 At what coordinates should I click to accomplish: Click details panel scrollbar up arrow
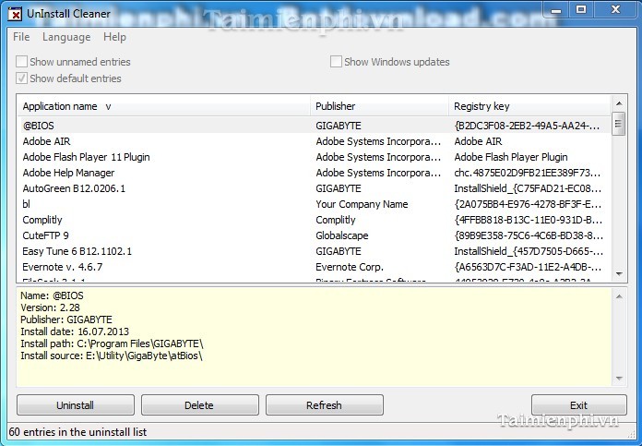point(619,296)
